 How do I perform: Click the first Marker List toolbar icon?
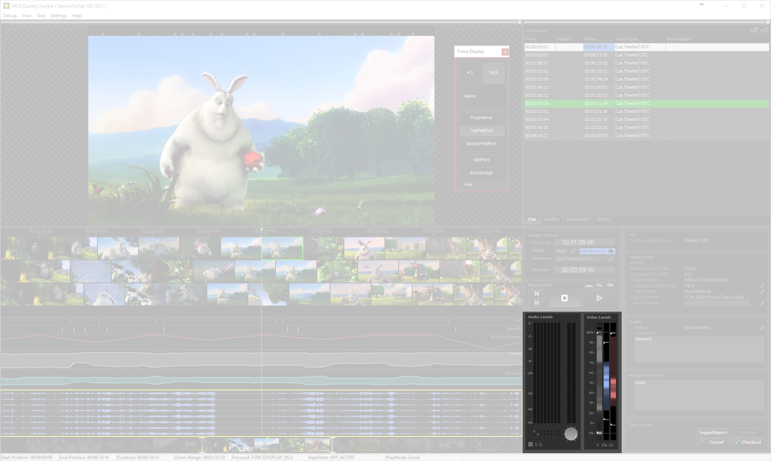[x=754, y=30]
